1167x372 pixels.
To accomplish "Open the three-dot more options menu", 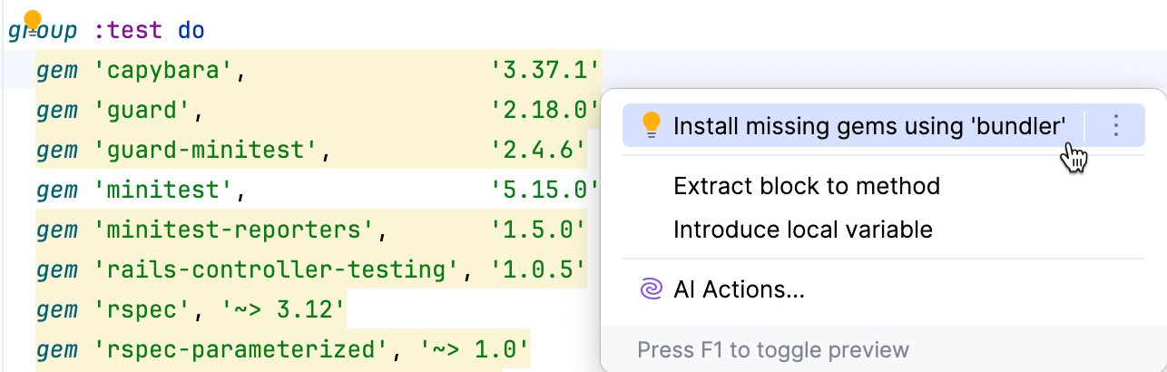I will tap(1116, 126).
